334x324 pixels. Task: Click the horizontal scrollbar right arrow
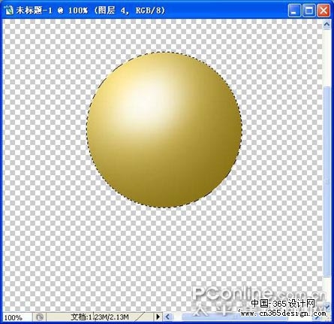(317, 317)
